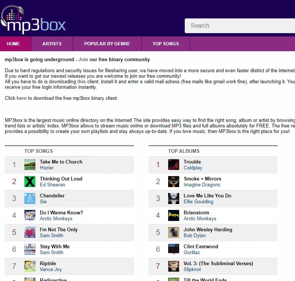Open Arctic Monkeys under Do I Wanna Know?

(56, 218)
